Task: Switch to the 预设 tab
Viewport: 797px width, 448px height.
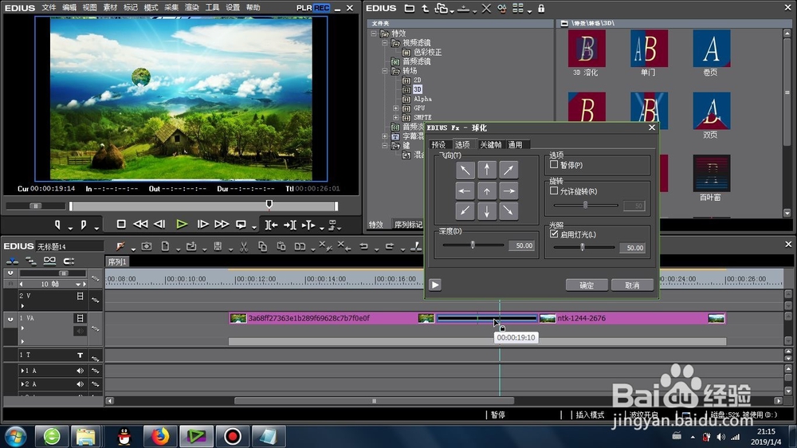Action: coord(438,145)
